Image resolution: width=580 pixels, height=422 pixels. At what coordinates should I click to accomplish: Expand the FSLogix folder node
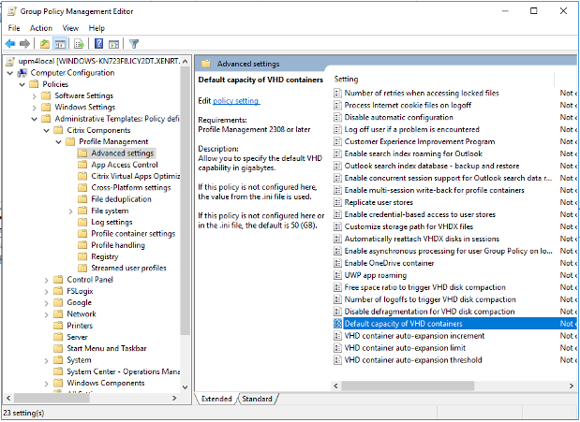coord(46,291)
